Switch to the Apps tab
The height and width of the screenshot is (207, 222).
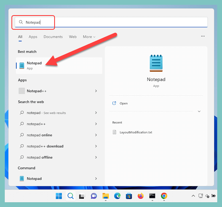pyautogui.click(x=33, y=37)
